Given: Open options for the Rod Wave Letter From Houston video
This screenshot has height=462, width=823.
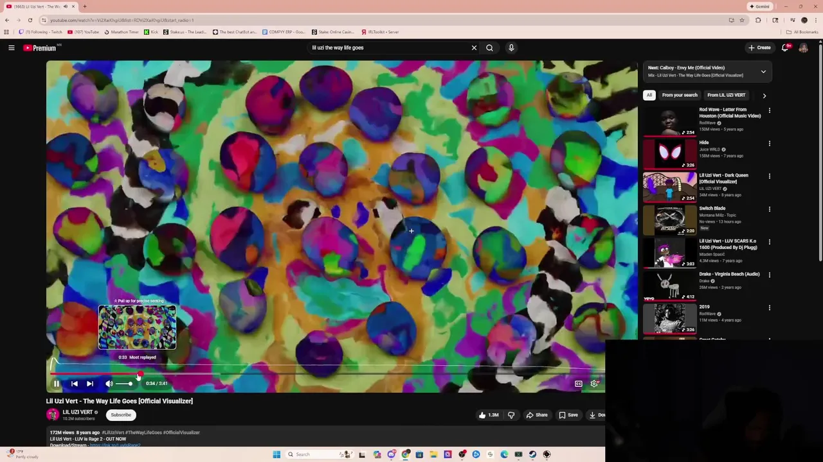Looking at the screenshot, I should [769, 110].
